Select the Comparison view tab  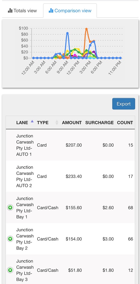point(70,11)
